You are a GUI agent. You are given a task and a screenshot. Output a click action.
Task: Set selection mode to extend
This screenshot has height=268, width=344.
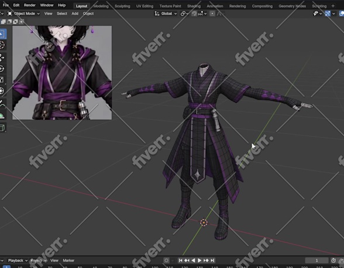[x=9, y=22]
